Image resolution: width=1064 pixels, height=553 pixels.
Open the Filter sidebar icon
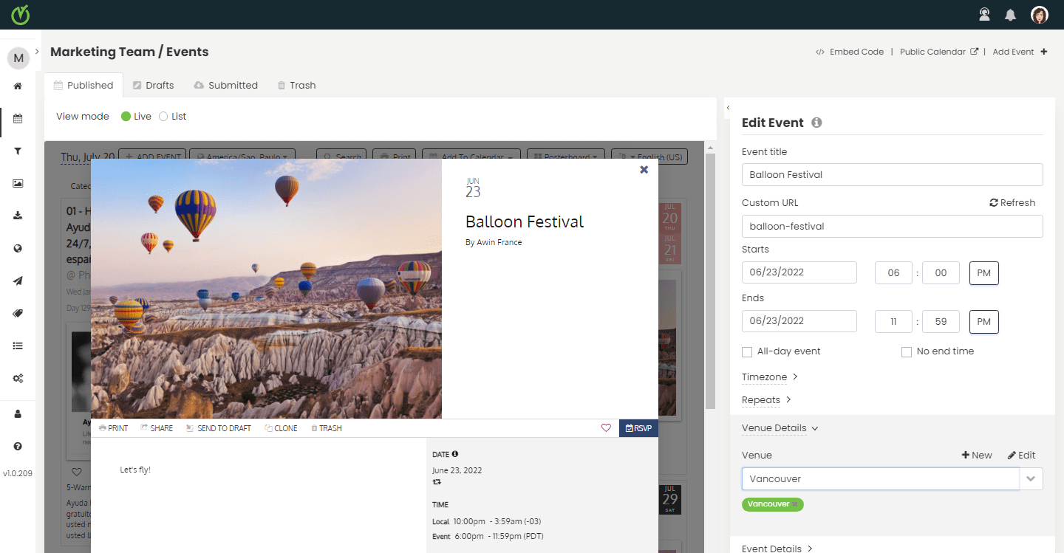(x=18, y=151)
